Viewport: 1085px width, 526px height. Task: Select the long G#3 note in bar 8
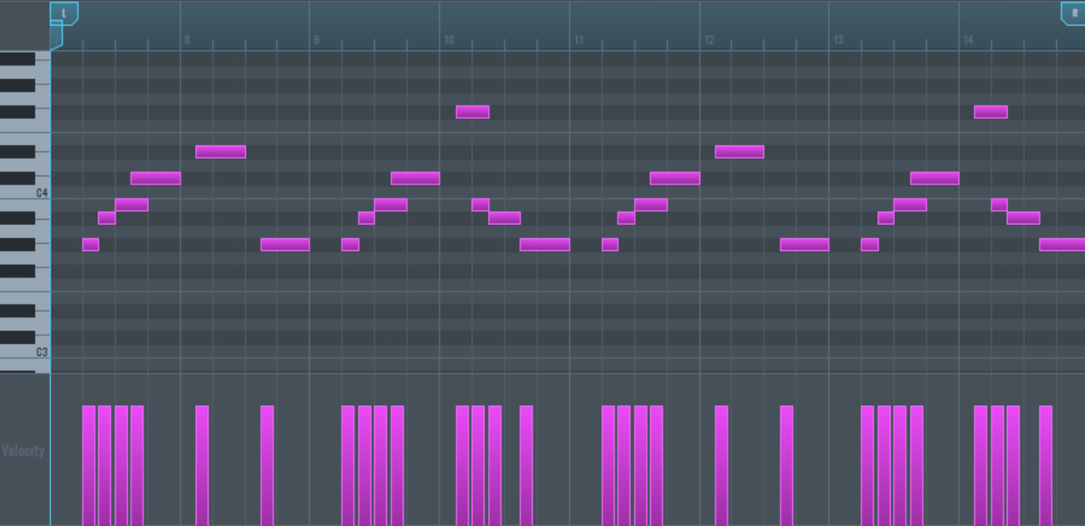[x=285, y=245]
